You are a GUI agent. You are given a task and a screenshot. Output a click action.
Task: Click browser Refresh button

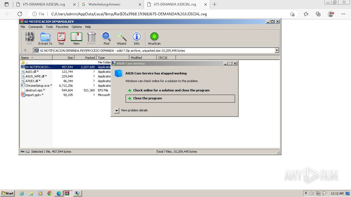[20, 14]
